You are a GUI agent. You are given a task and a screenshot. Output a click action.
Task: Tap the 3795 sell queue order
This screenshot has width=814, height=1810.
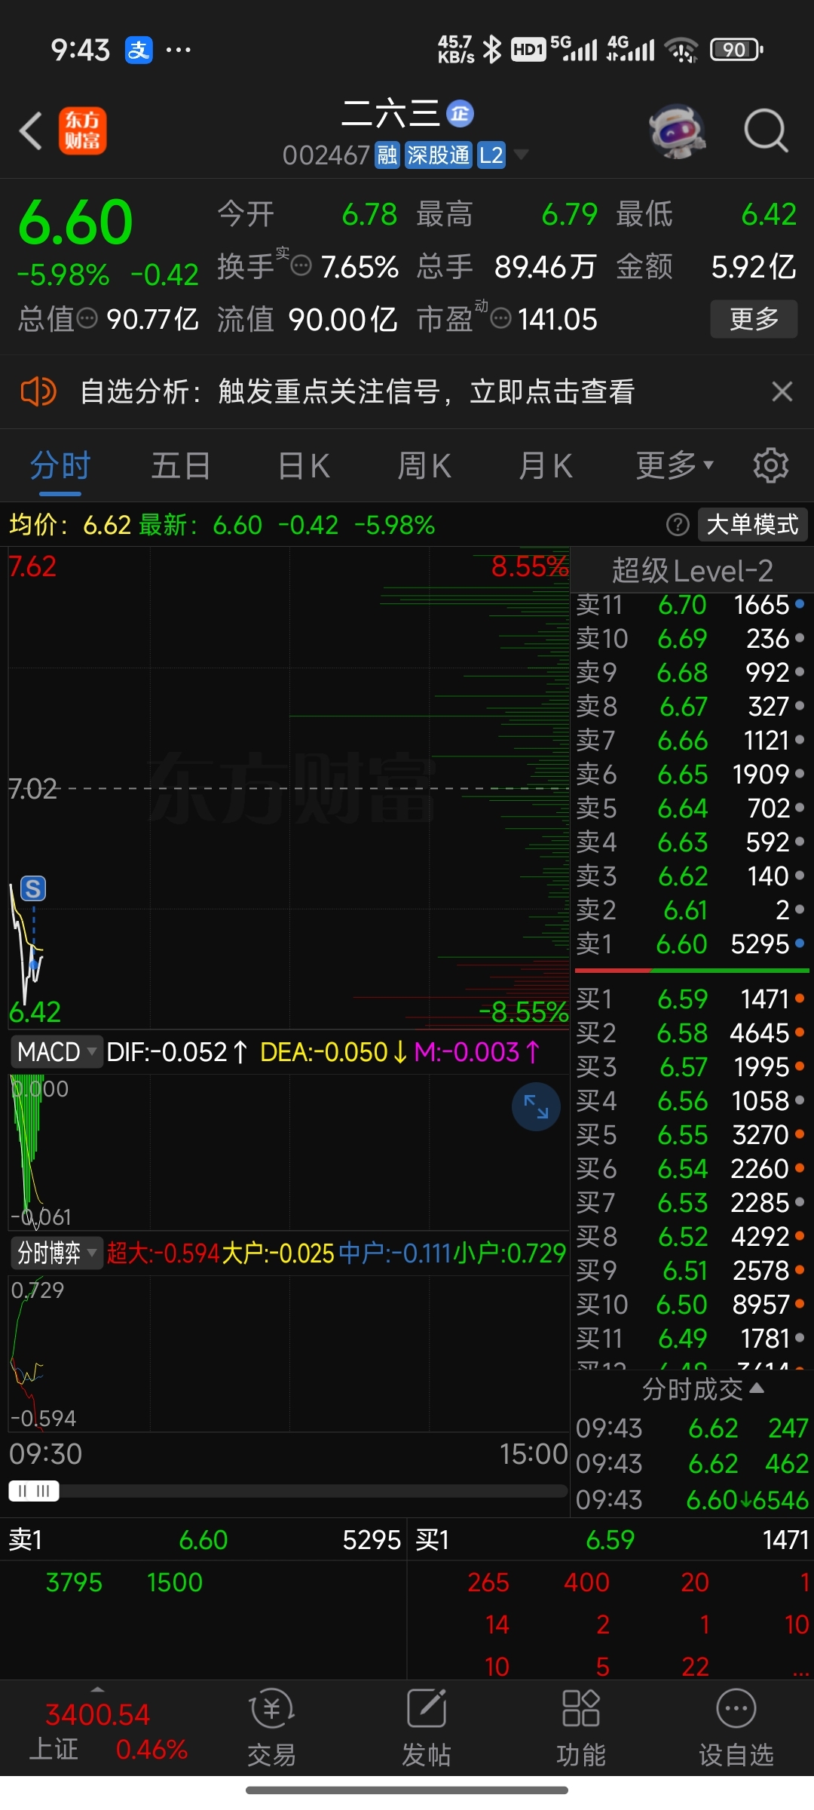[x=74, y=1582]
